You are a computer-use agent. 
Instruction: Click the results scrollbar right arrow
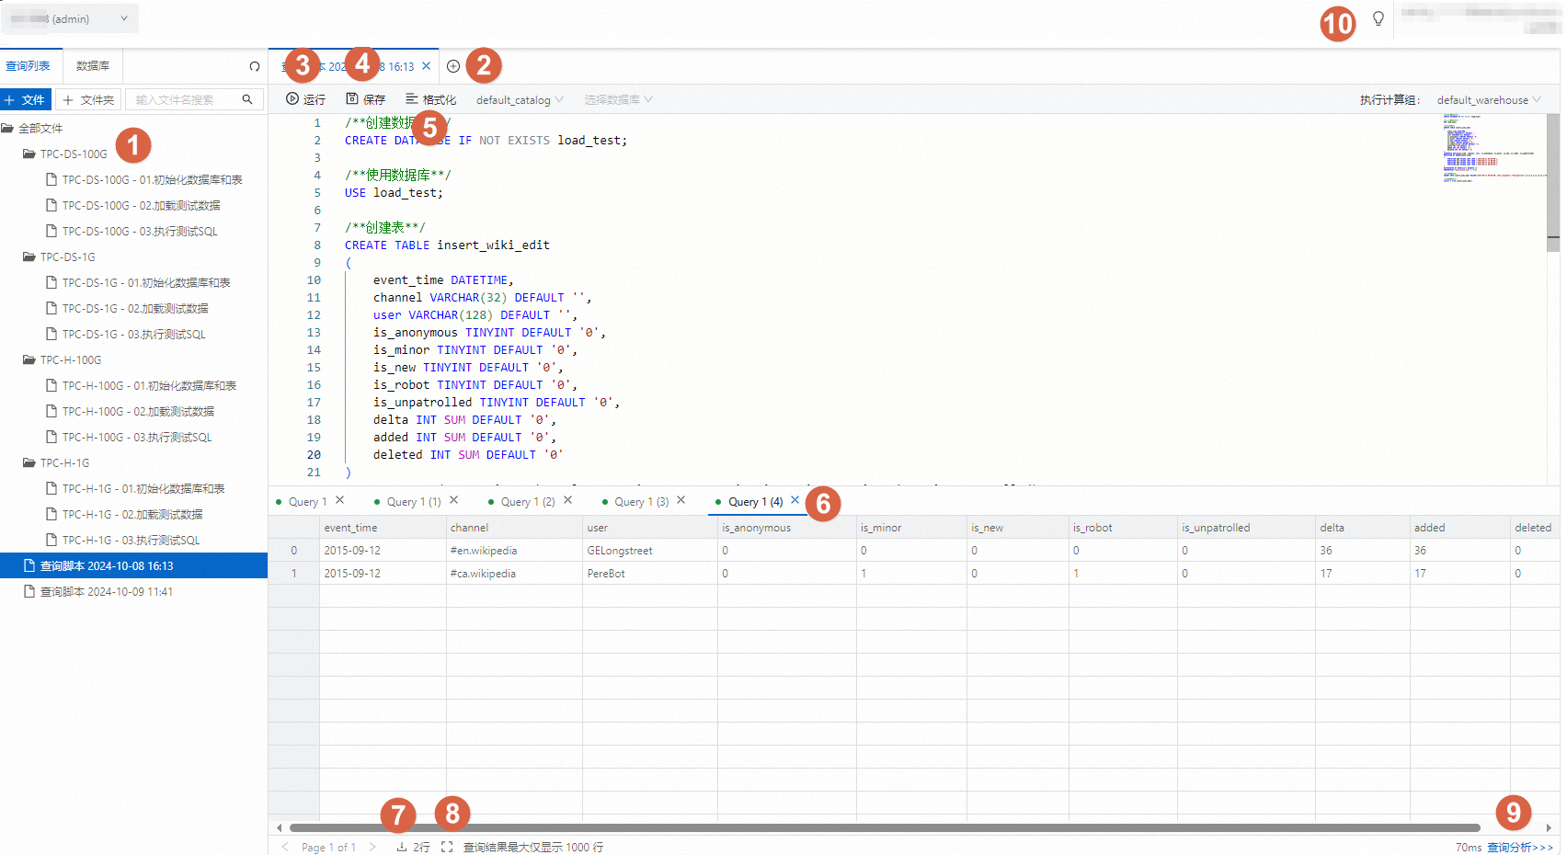[x=1549, y=827]
